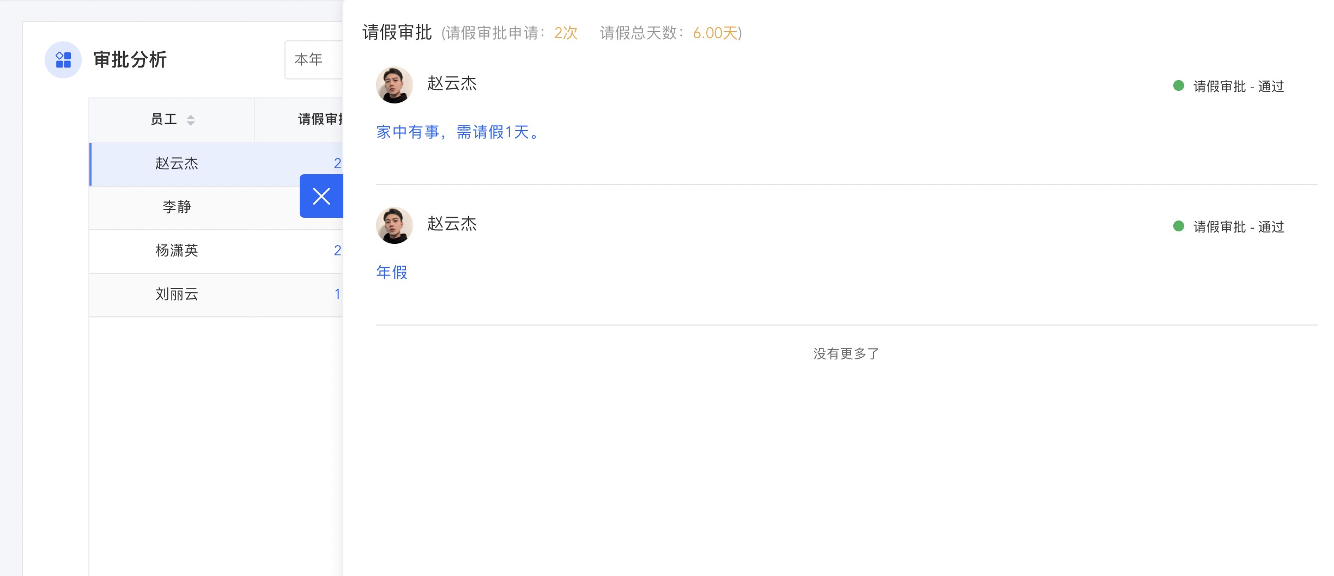Click the 请假审批 column header

pyautogui.click(x=320, y=119)
